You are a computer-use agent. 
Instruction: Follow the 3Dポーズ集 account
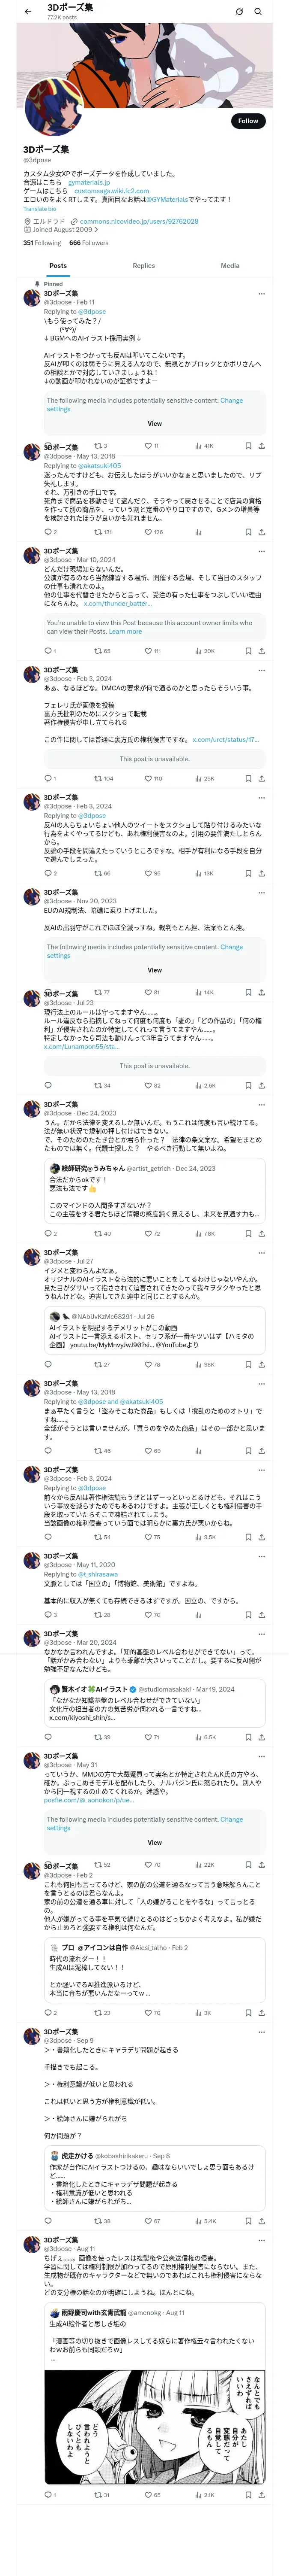coord(247,121)
